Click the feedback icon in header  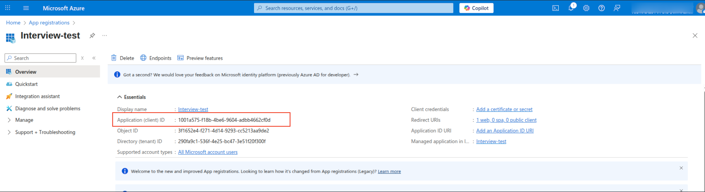coord(617,8)
